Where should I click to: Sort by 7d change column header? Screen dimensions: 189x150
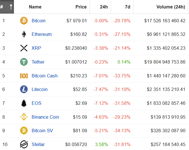[x=127, y=7]
